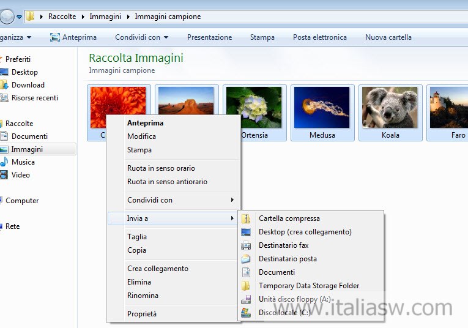This screenshot has width=468, height=328.
Task: Send to Destinatario posta
Action: [x=312, y=259]
